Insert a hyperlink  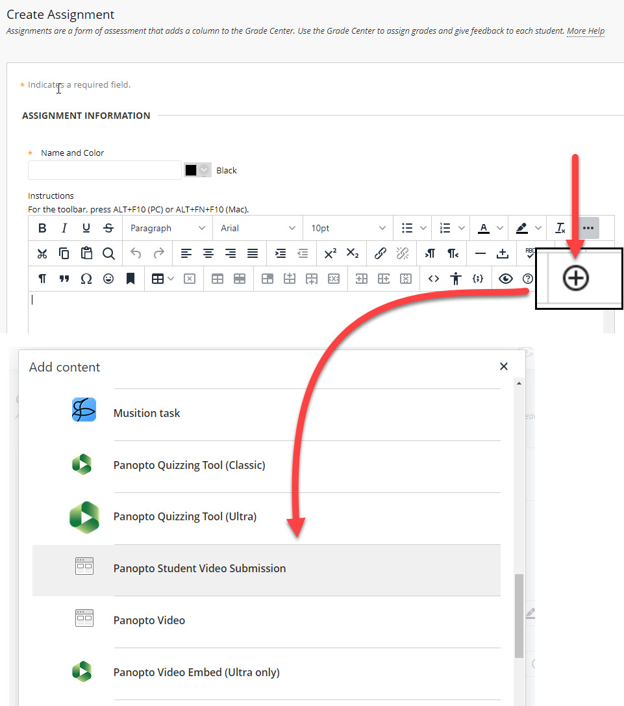381,253
